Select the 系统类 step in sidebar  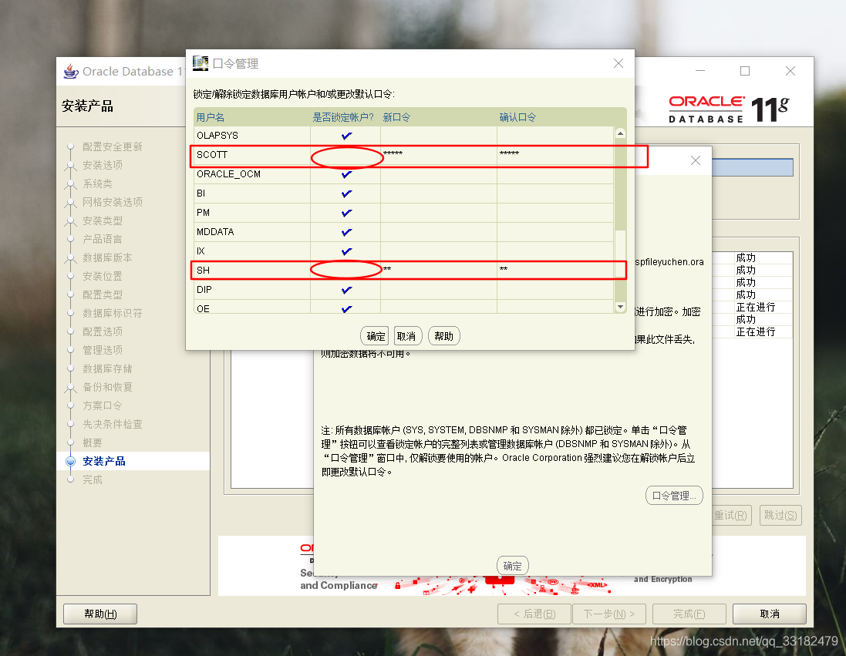point(98,183)
